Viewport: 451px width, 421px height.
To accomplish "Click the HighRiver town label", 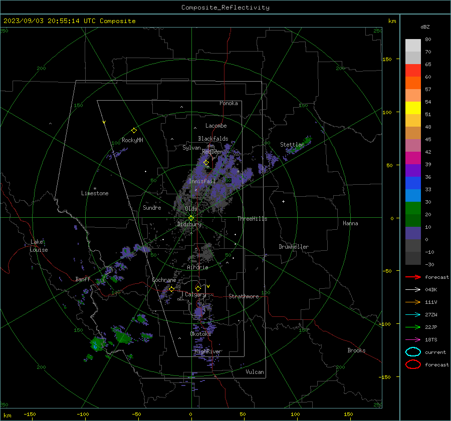I will (x=207, y=352).
